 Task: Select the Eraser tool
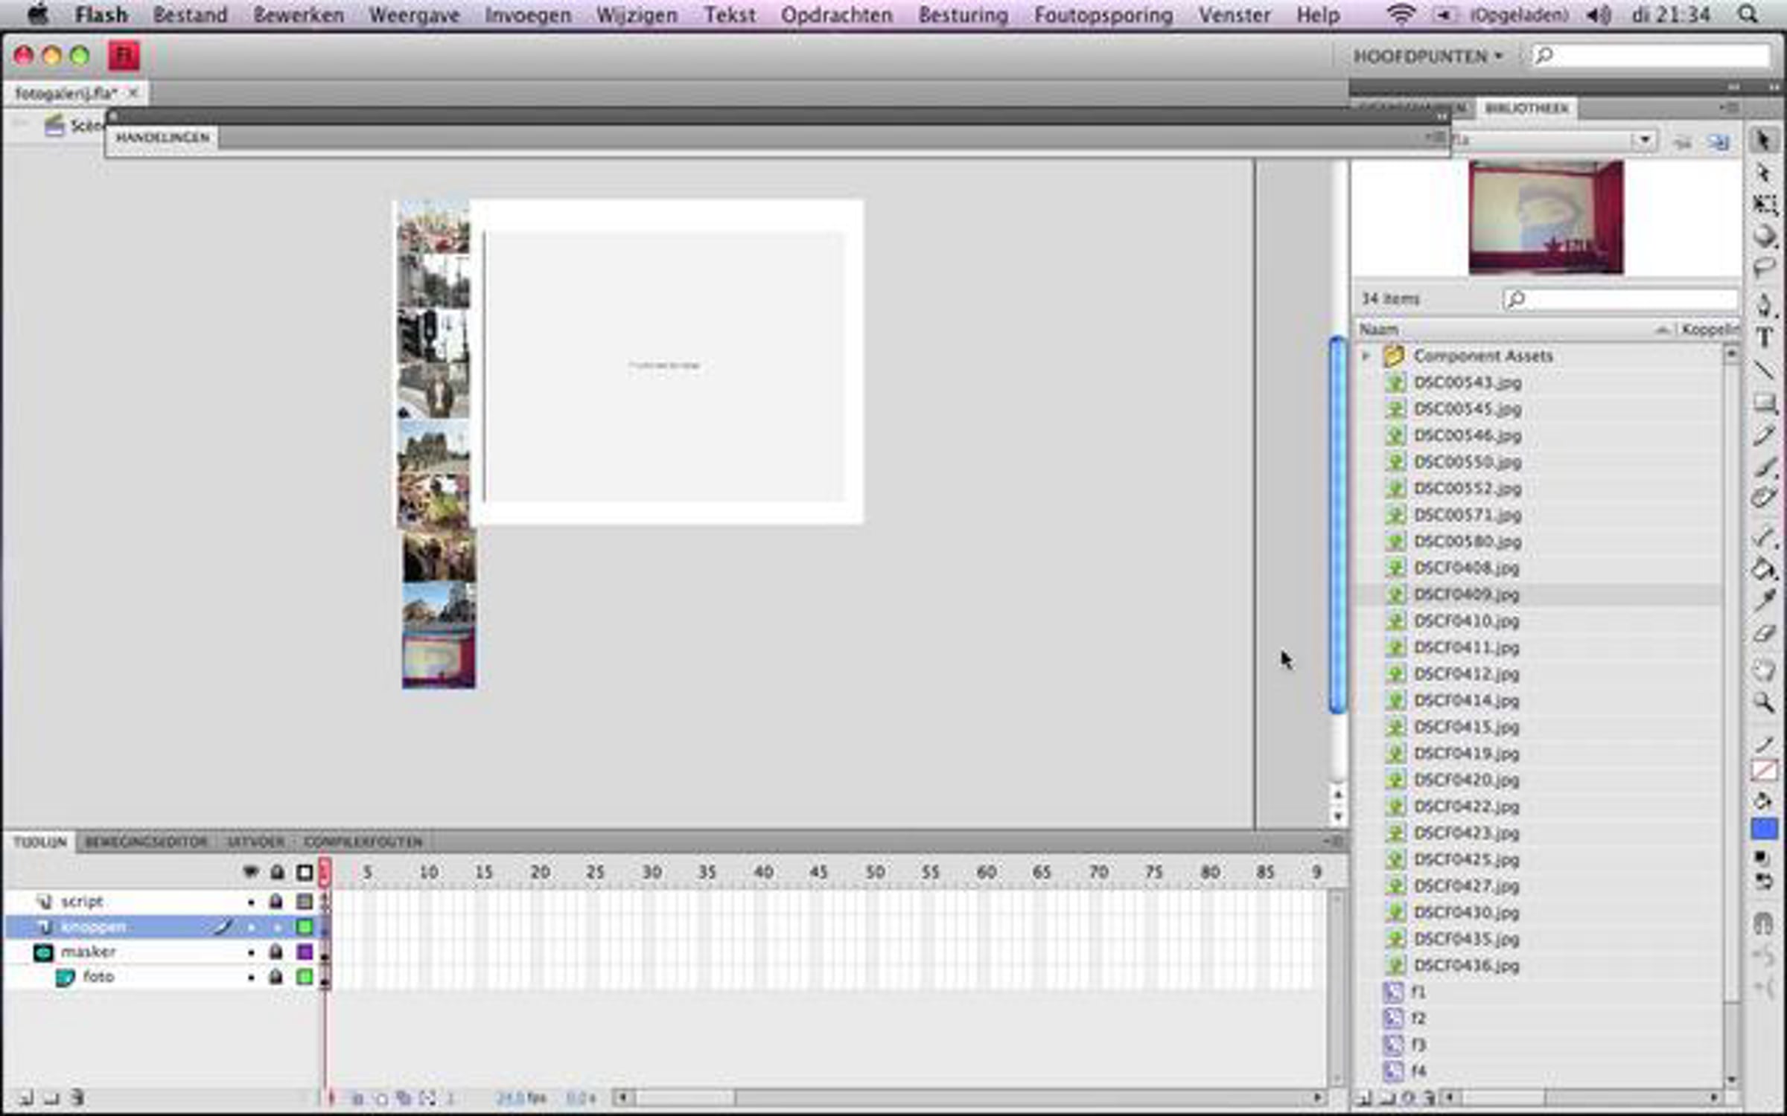[1764, 634]
